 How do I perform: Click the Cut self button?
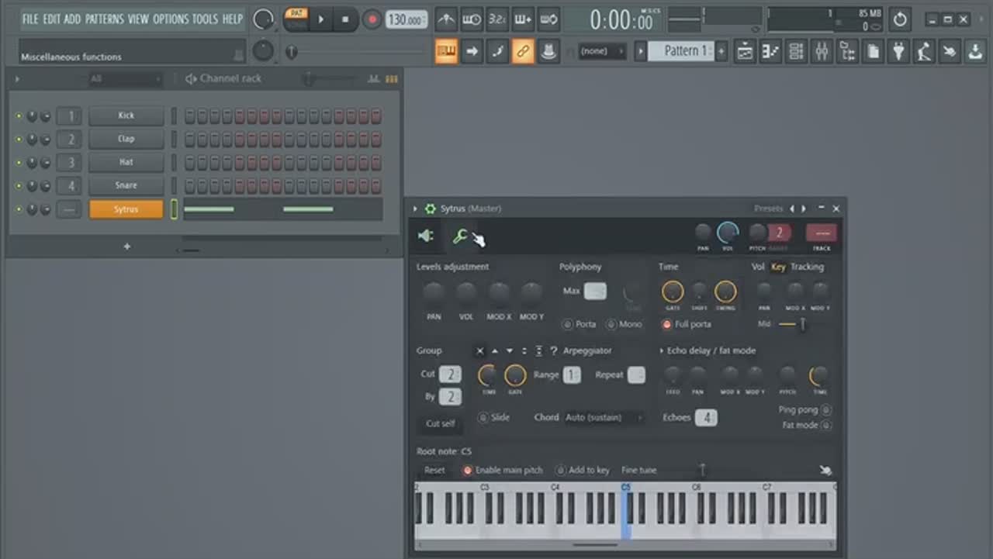(x=441, y=423)
